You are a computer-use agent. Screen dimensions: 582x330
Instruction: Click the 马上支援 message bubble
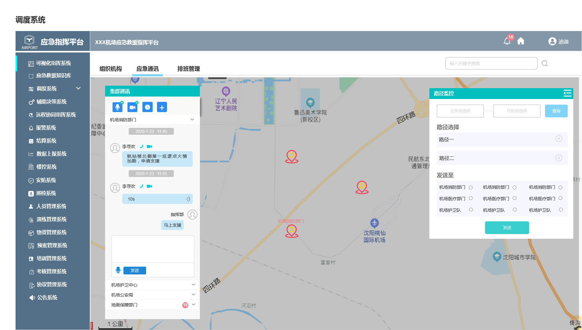(173, 225)
